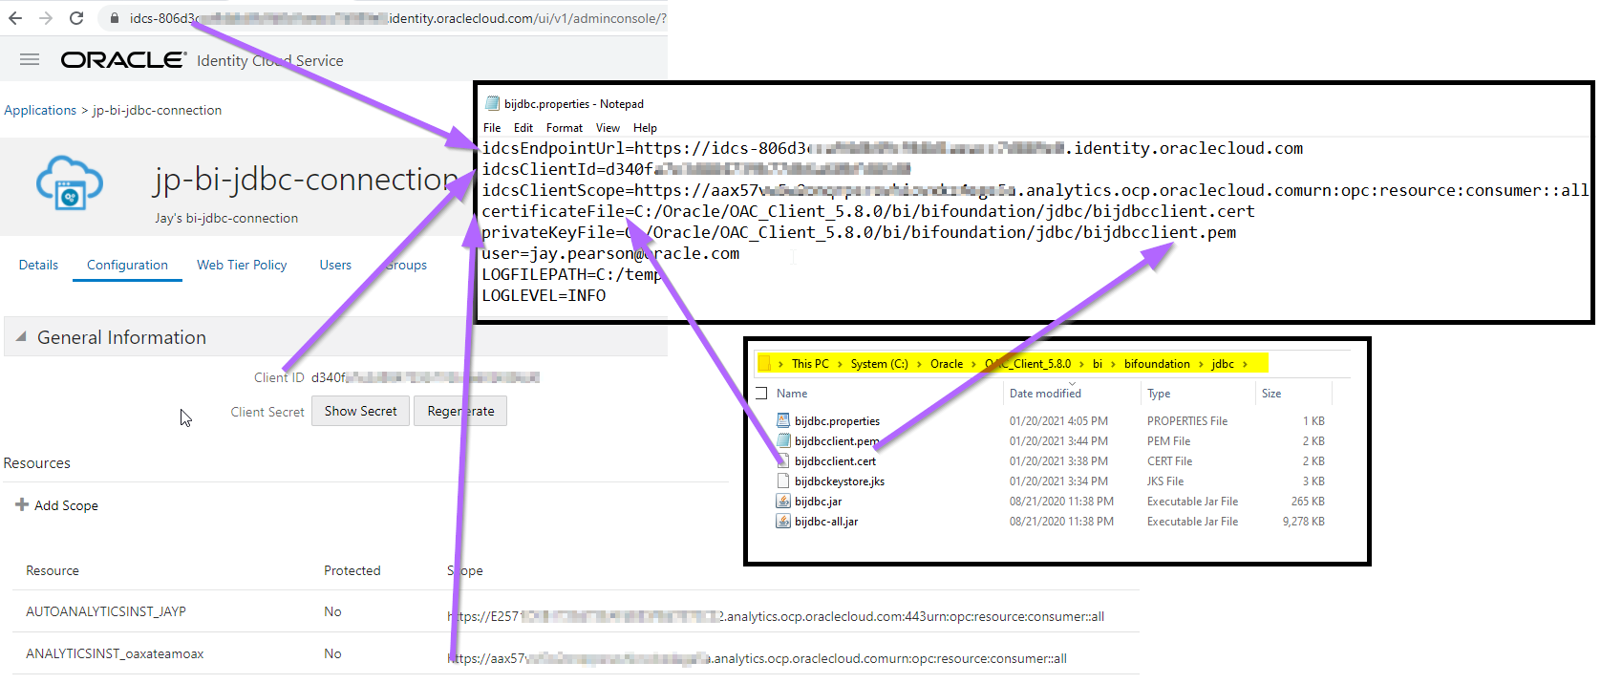1601x684 pixels.
Task: Click Oracle in the Explorer breadcrumb
Action: 947,364
